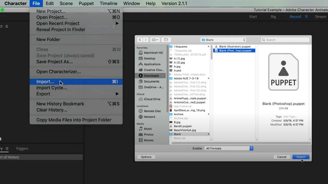Choose Open Characterizer menu item
The height and width of the screenshot is (184, 328).
76,72
